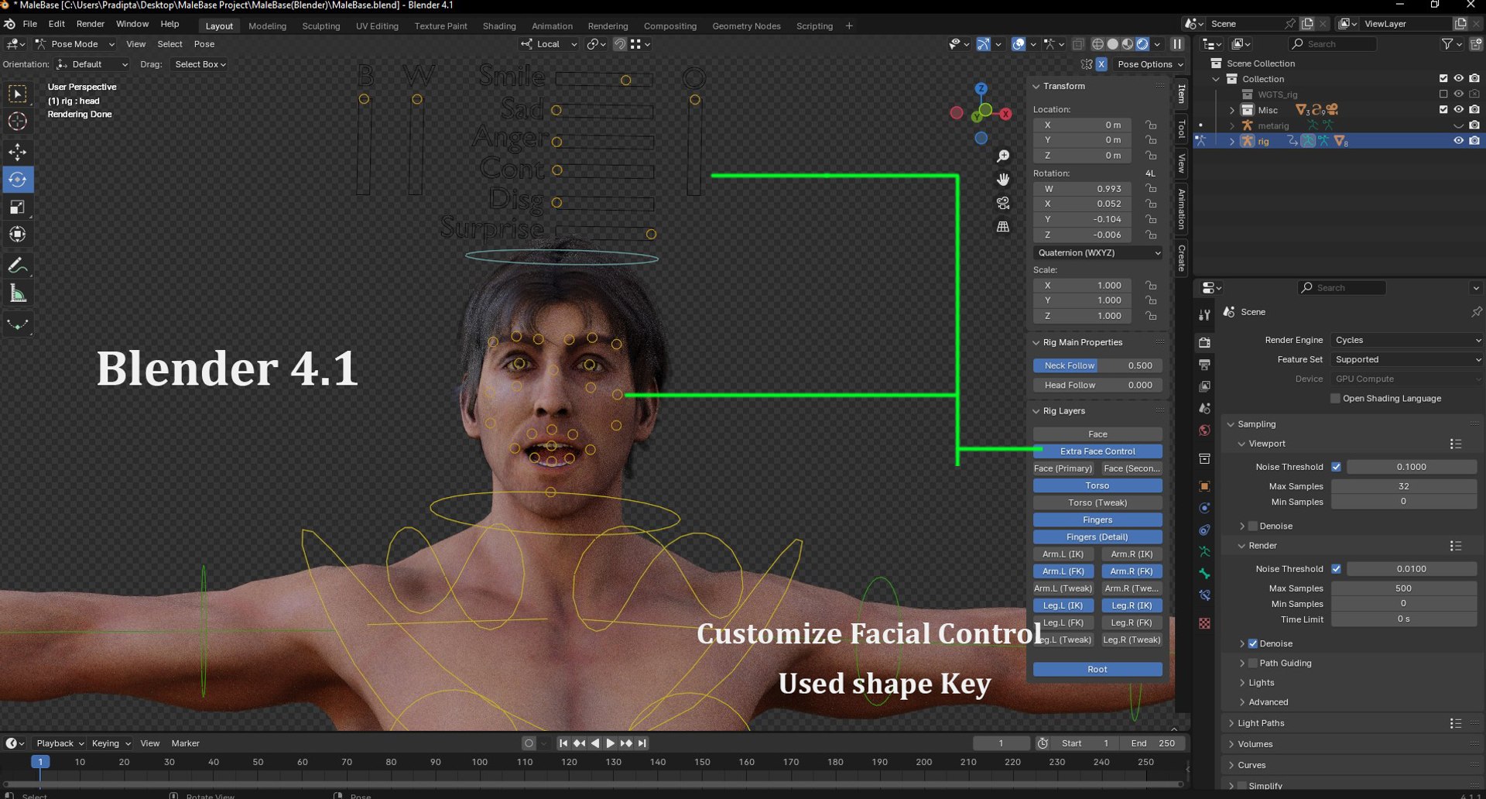Toggle the Fingers (Detail) layer

pos(1097,537)
